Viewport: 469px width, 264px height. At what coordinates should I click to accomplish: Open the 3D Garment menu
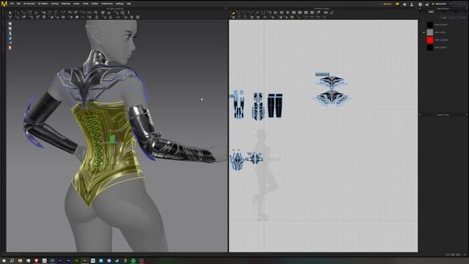tap(29, 4)
